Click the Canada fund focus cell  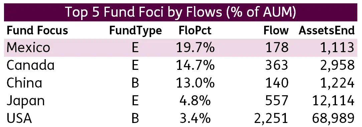pyautogui.click(x=30, y=66)
